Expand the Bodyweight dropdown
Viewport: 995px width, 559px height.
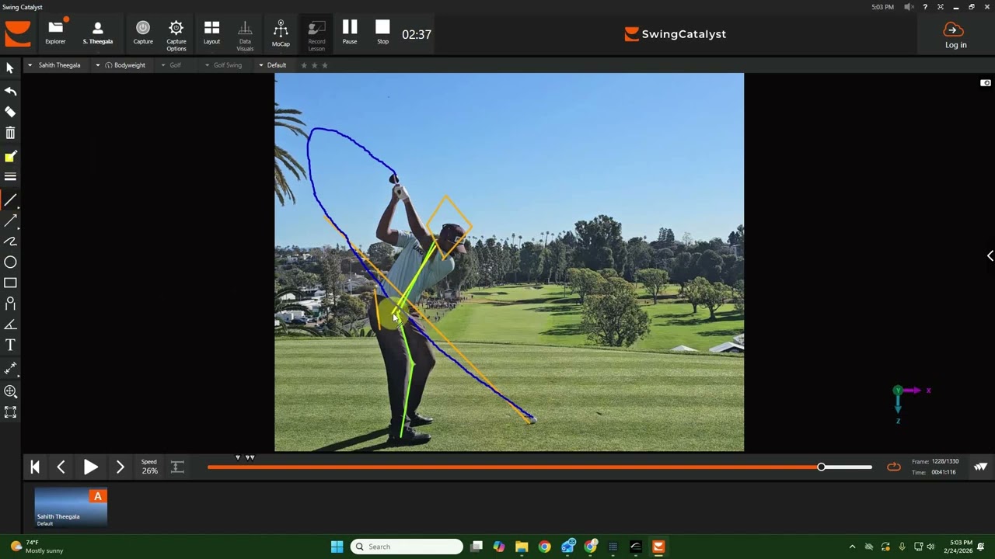124,65
